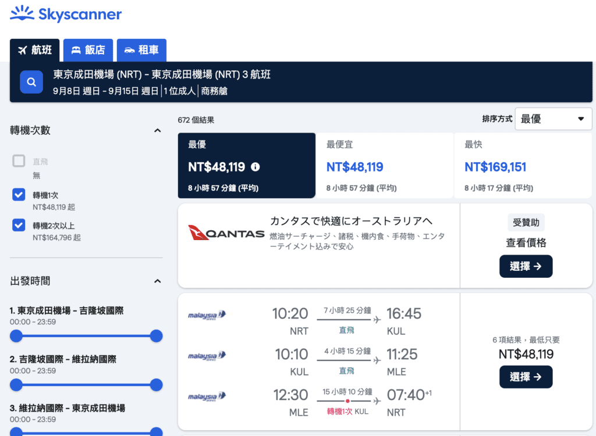Image resolution: width=596 pixels, height=436 pixels.
Task: Click Malaysia Airlines logo on MLE–NRT leg
Action: (207, 396)
